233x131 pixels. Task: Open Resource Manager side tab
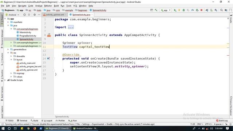click(x=2, y=39)
